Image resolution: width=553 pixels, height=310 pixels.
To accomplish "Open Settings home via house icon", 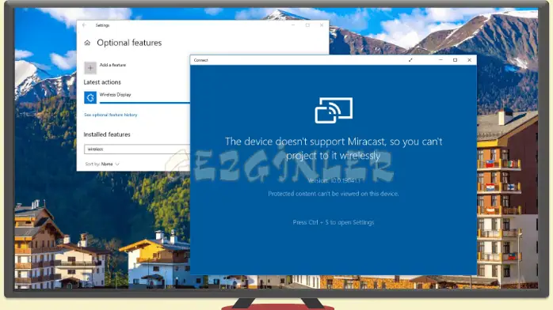I will [x=87, y=43].
